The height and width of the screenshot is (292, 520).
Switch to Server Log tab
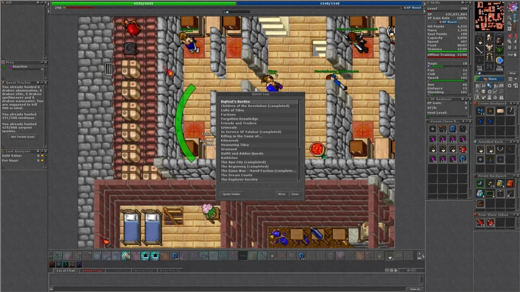[x=92, y=270]
